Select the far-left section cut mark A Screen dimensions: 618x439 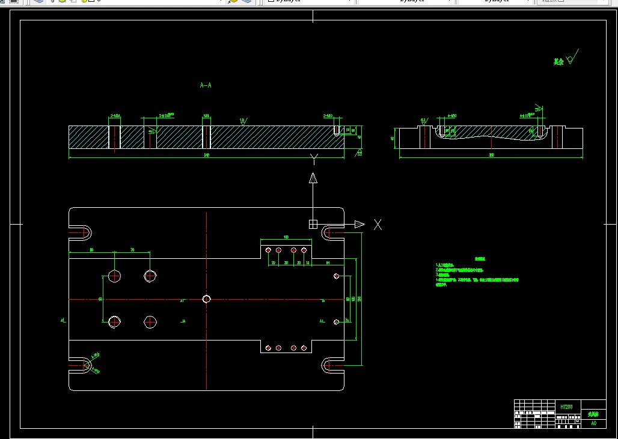pos(63,321)
